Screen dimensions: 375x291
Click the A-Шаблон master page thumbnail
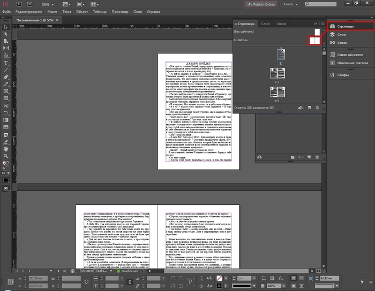(x=314, y=40)
